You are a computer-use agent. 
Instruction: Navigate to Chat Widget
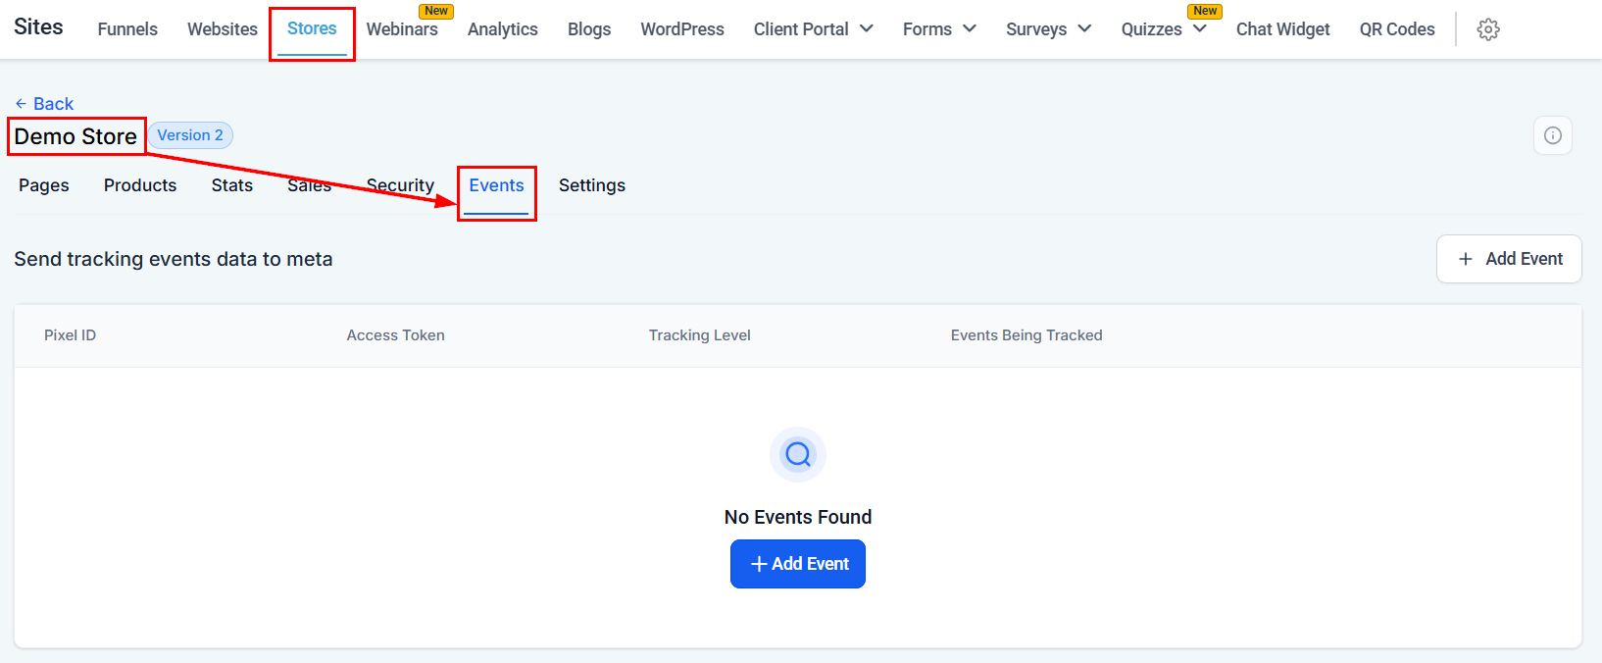coord(1282,29)
